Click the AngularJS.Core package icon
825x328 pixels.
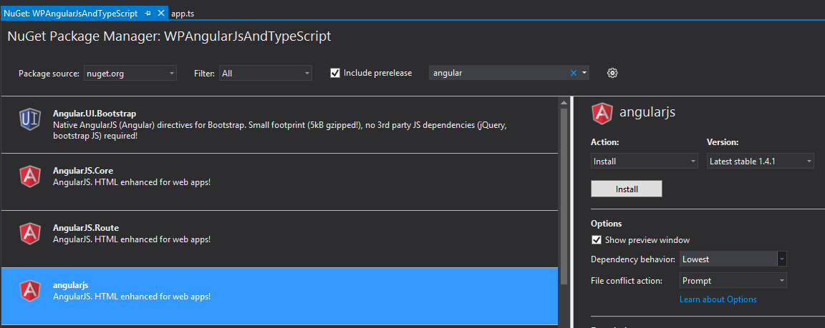pos(29,176)
